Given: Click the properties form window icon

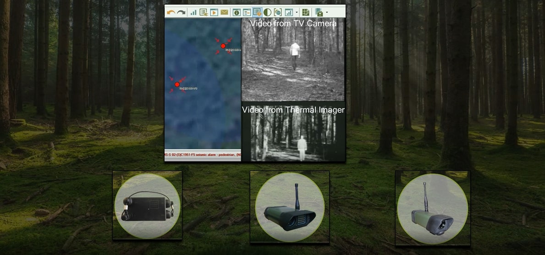Looking at the screenshot, I should tap(247, 12).
